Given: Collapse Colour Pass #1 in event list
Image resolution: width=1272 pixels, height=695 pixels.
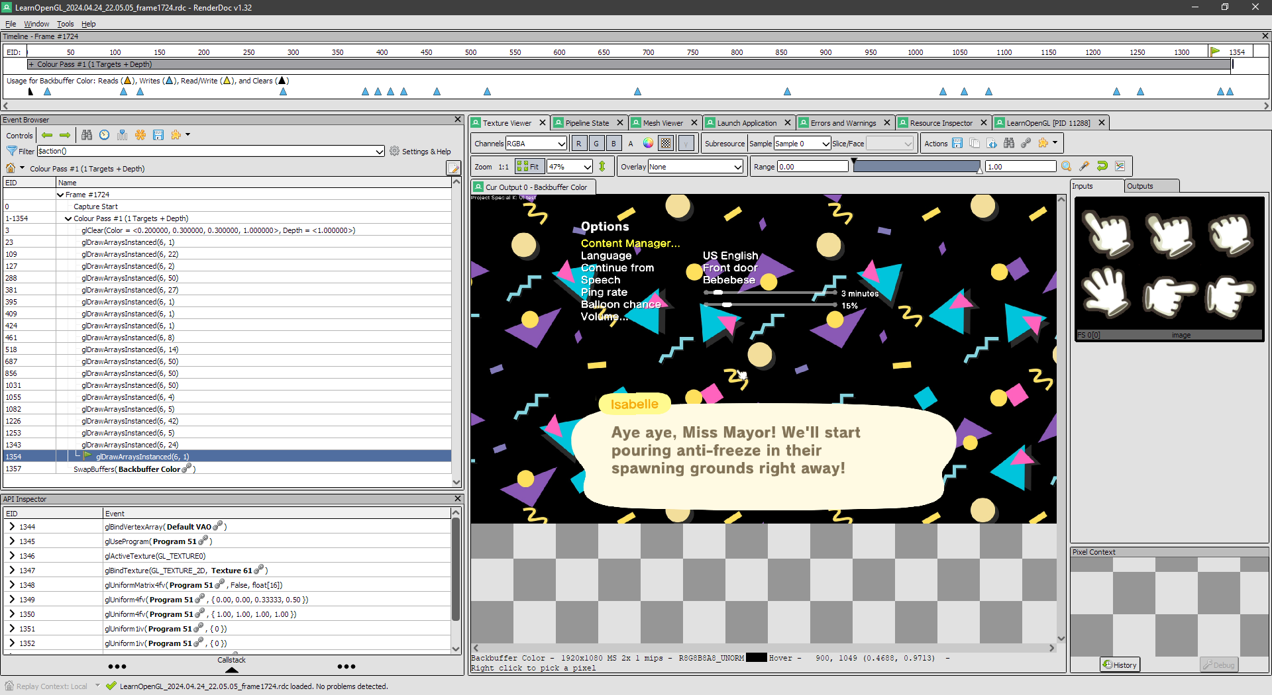Looking at the screenshot, I should [68, 218].
